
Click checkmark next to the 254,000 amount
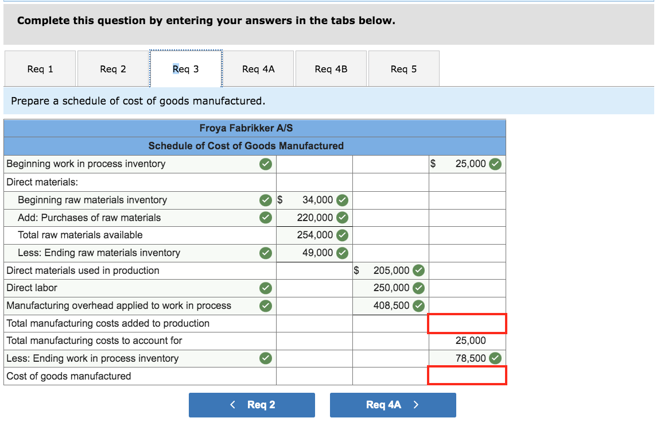[x=342, y=235]
